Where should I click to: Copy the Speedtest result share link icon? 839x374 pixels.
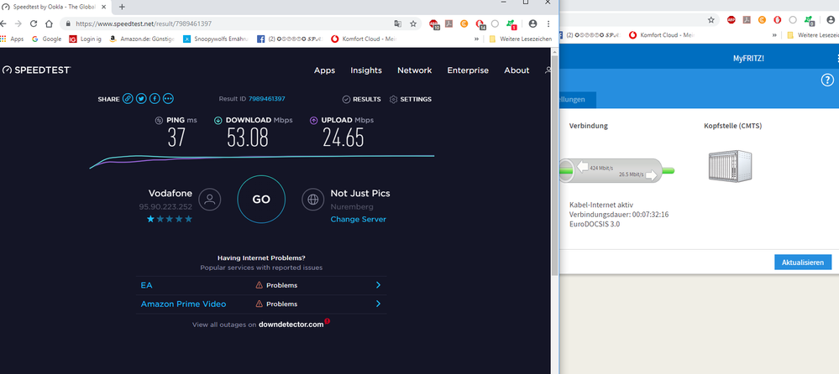click(128, 99)
